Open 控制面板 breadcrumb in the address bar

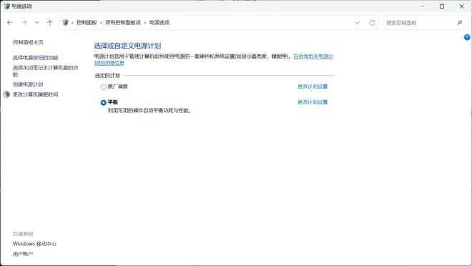(x=87, y=23)
